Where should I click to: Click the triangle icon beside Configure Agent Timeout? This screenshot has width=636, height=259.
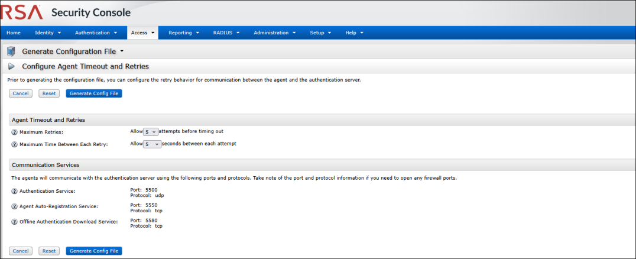click(x=11, y=66)
